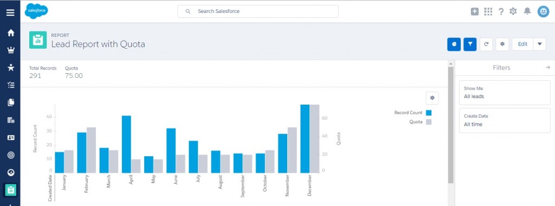Click the blue Record Count legend swatch
Viewport: 555px width, 206px height.
[429, 113]
